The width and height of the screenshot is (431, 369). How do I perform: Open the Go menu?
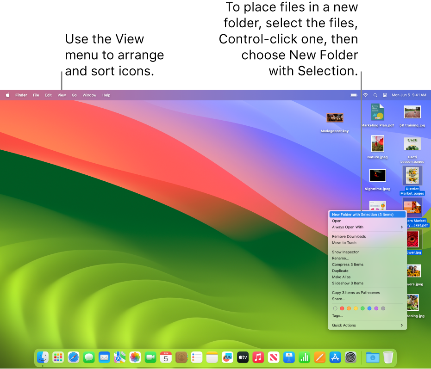pyautogui.click(x=74, y=95)
